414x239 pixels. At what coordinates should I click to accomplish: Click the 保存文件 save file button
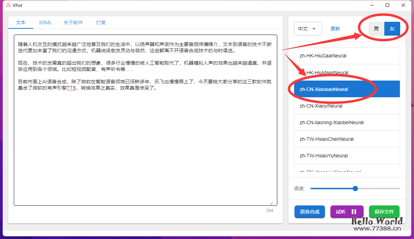384,211
